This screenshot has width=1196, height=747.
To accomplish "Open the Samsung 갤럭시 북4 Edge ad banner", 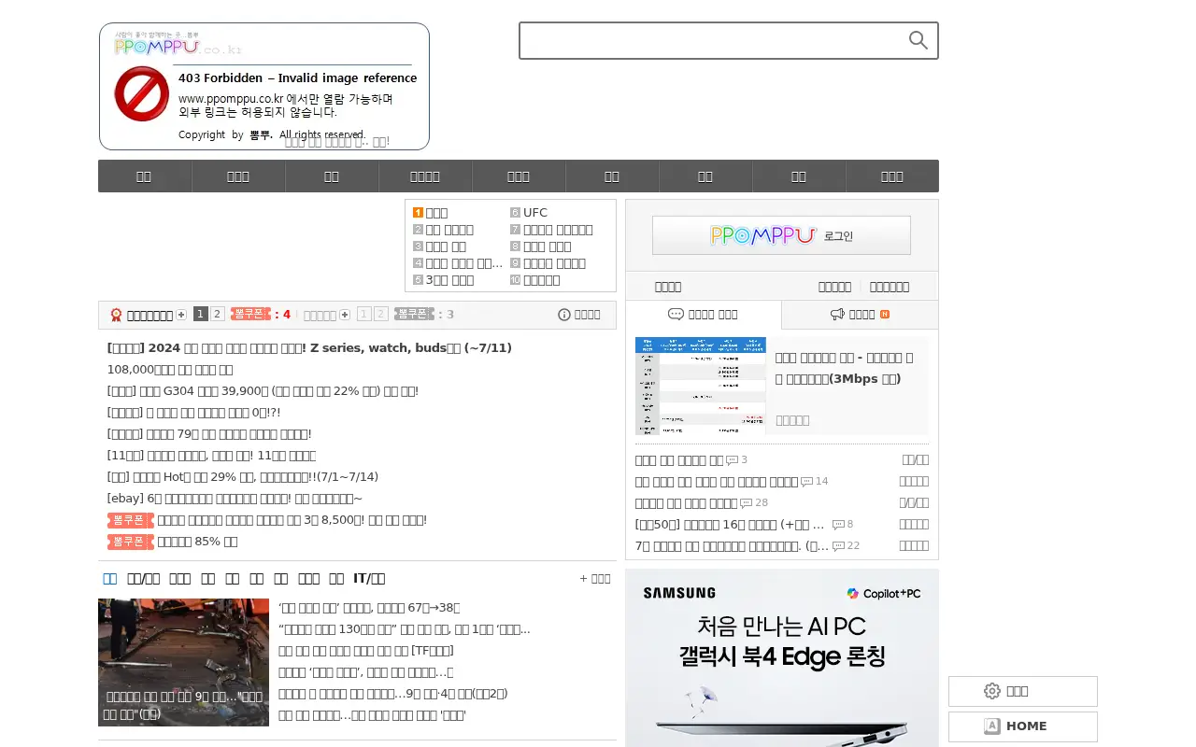I will (x=782, y=658).
